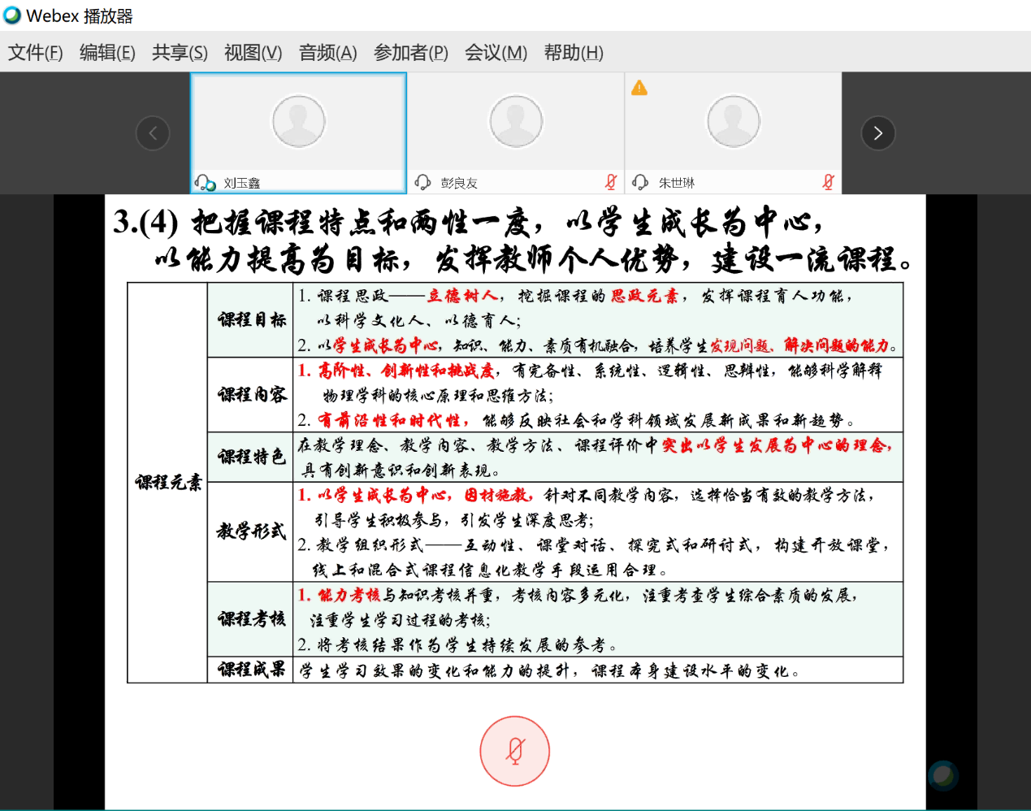Show next participants with right arrow
The width and height of the screenshot is (1031, 811).
pos(877,133)
